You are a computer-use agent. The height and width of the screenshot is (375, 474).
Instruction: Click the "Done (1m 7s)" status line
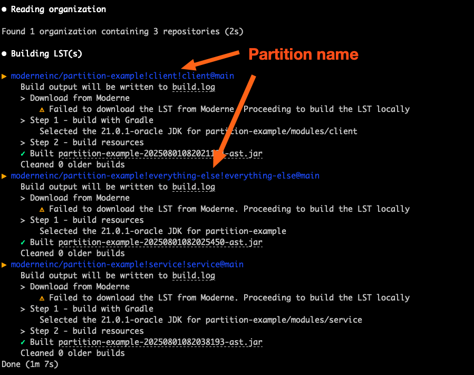point(30,364)
